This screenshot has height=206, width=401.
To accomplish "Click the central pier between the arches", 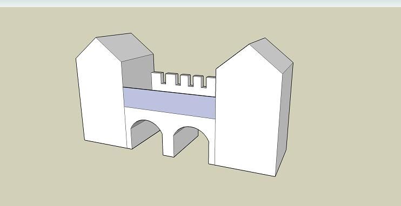I will pos(168,143).
